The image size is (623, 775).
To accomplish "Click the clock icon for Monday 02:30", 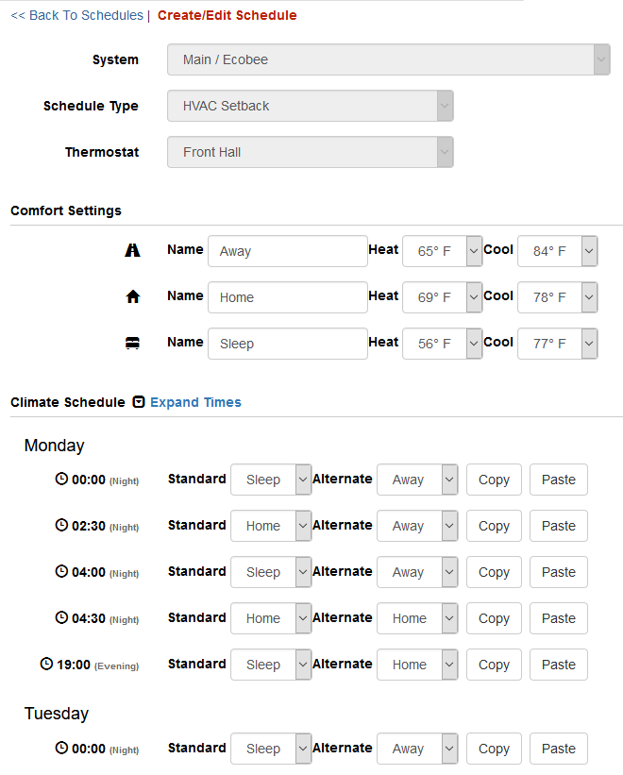I will 61,525.
